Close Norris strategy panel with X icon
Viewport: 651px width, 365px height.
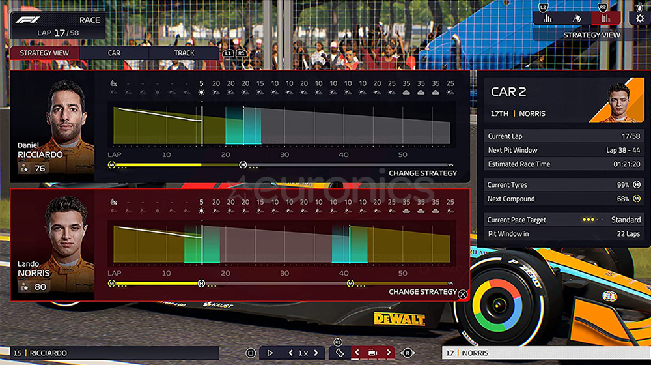(x=463, y=294)
